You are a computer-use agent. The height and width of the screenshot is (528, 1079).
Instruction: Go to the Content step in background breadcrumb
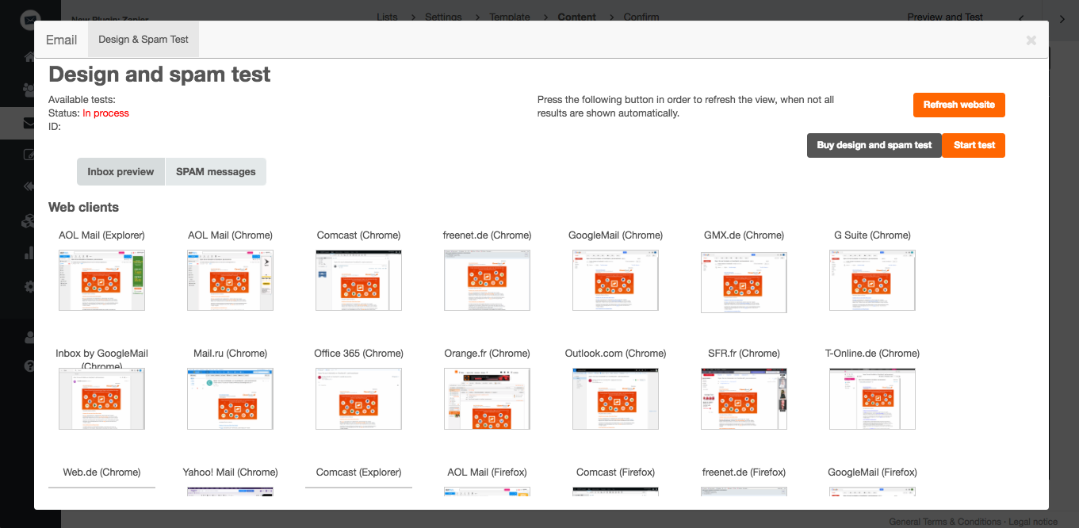tap(577, 17)
